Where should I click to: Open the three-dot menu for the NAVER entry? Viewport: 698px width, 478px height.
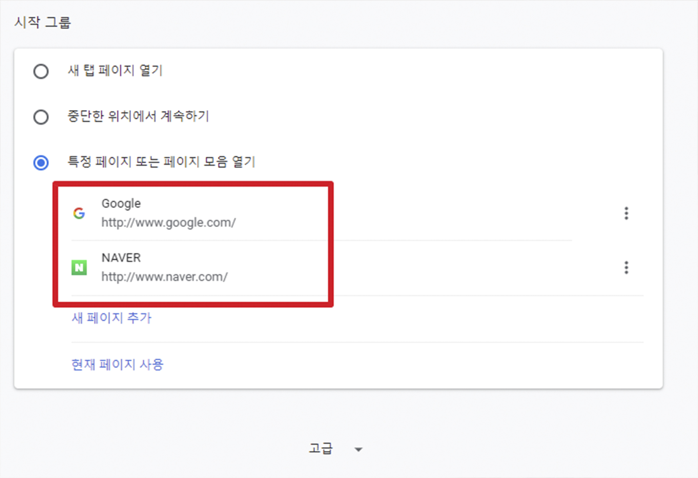click(626, 268)
